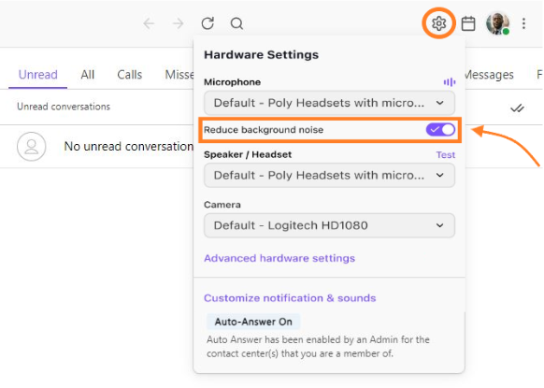
Task: Click the Speaker / Headset label
Action: (x=248, y=155)
